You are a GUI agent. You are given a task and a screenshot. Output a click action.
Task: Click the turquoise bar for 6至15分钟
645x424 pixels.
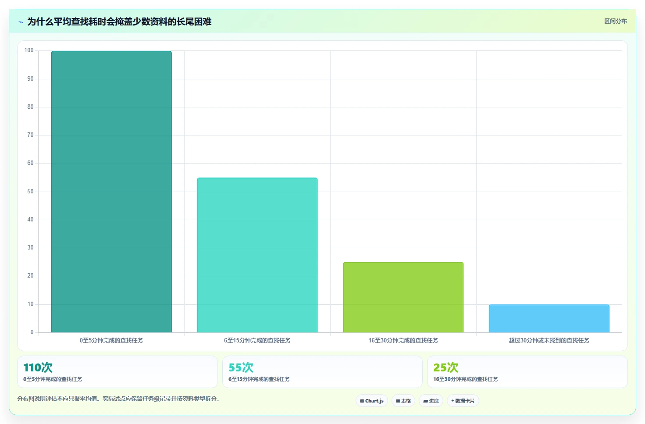click(257, 255)
